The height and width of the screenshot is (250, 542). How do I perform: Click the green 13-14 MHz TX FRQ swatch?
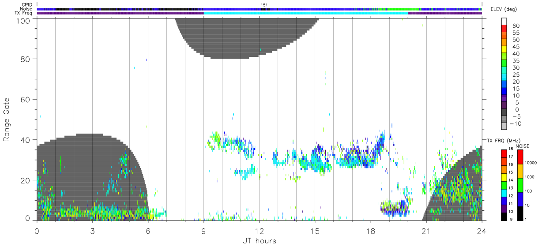point(504,185)
